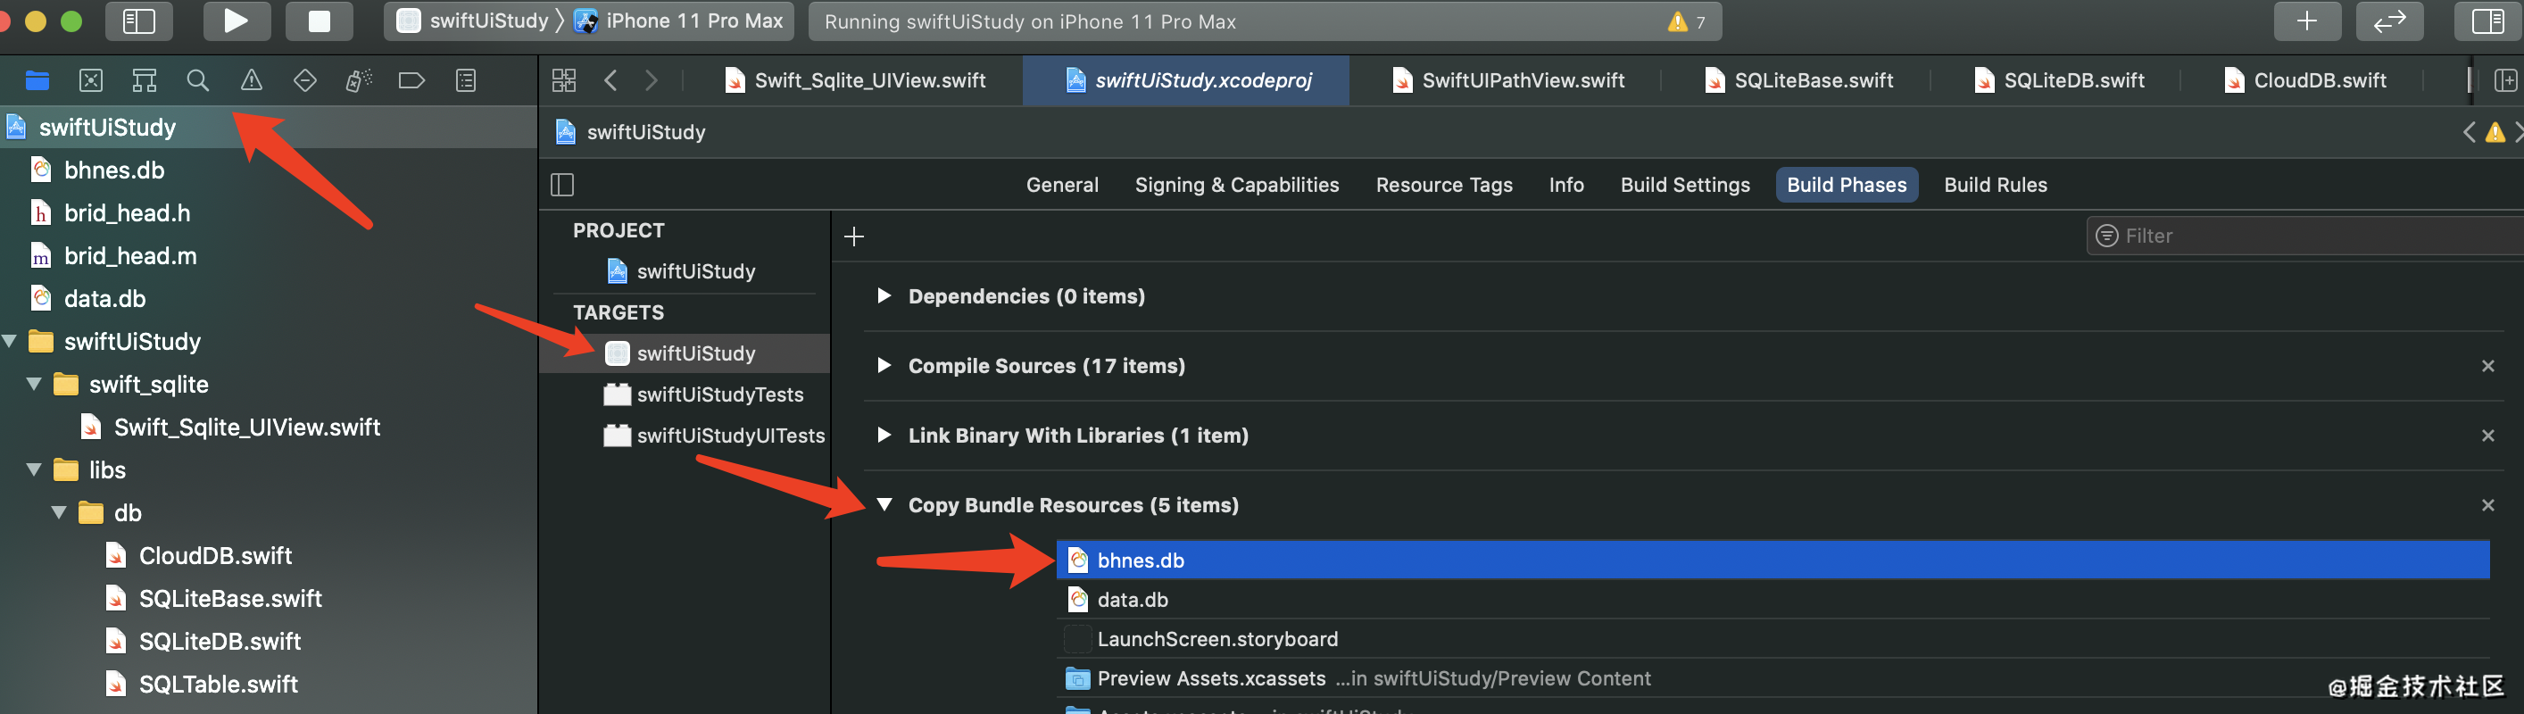Run the project with the play button

click(x=237, y=21)
